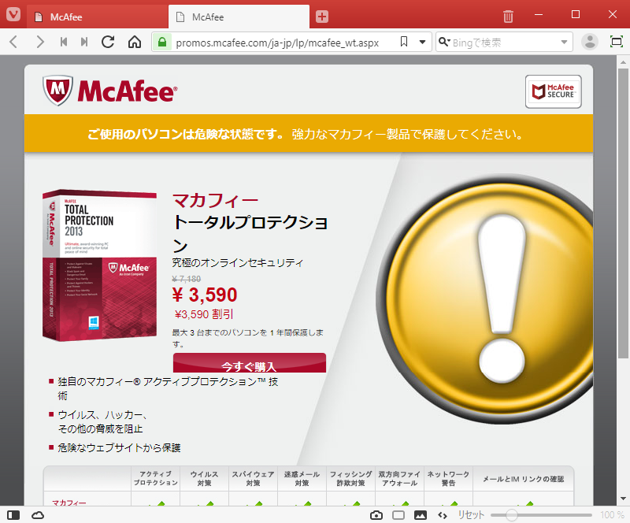Open the user profile icon

click(x=590, y=42)
